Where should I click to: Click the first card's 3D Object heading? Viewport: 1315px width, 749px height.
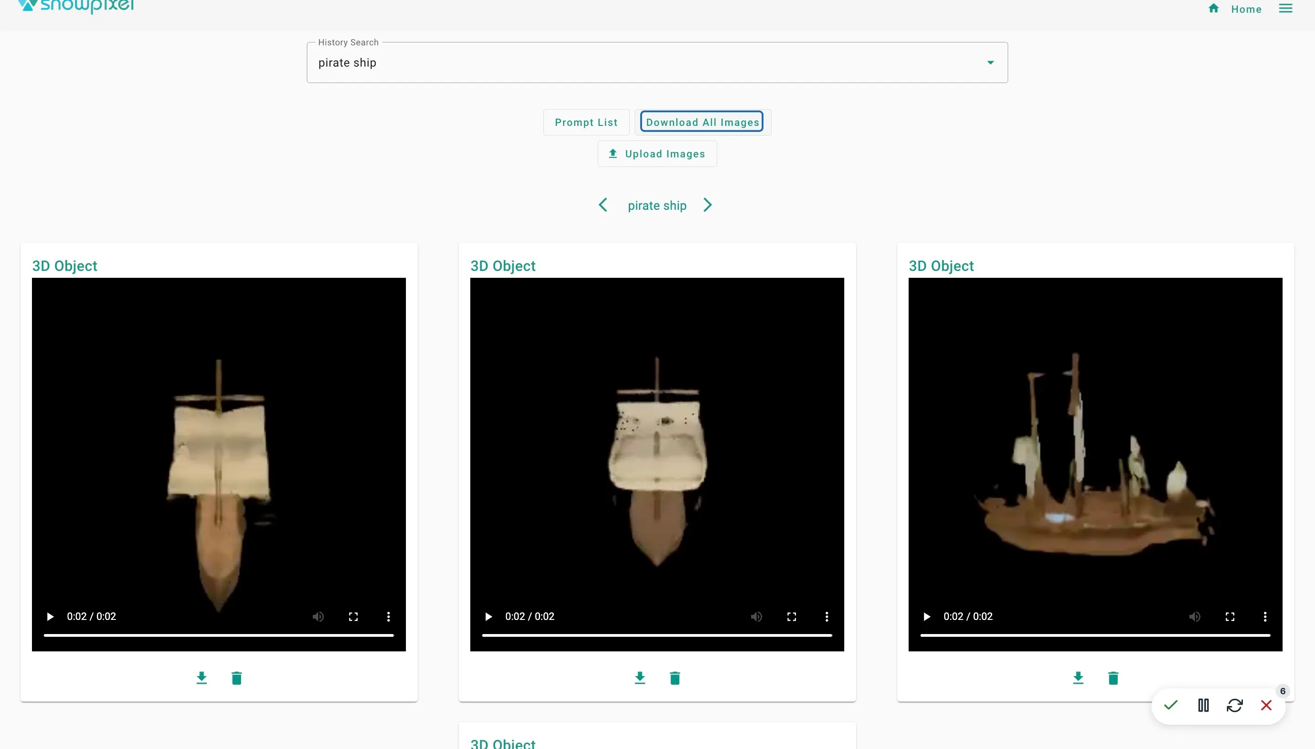(x=64, y=266)
